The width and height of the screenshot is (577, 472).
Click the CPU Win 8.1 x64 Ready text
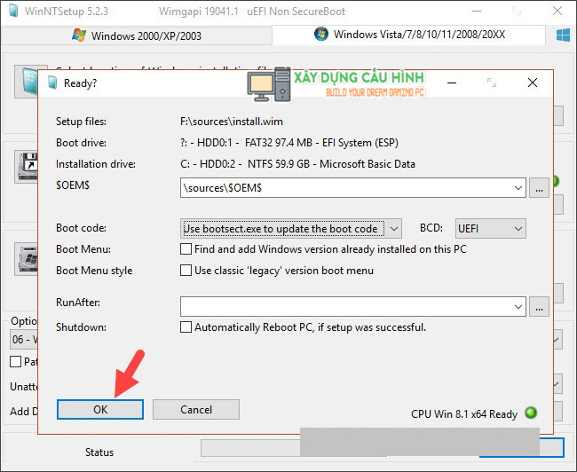(x=464, y=413)
